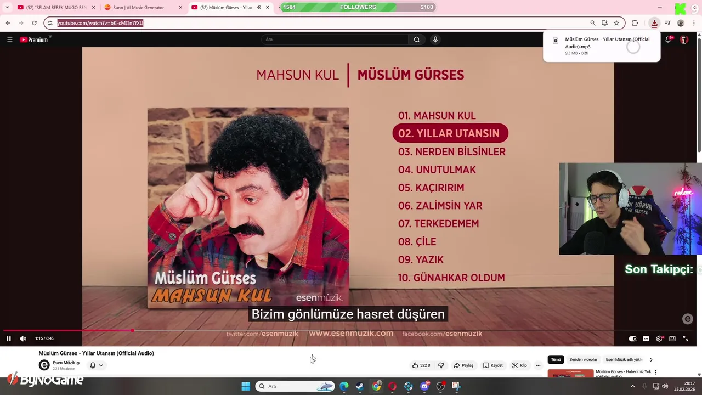This screenshot has width=702, height=395.
Task: Create a clip with Klip button
Action: coord(519,365)
